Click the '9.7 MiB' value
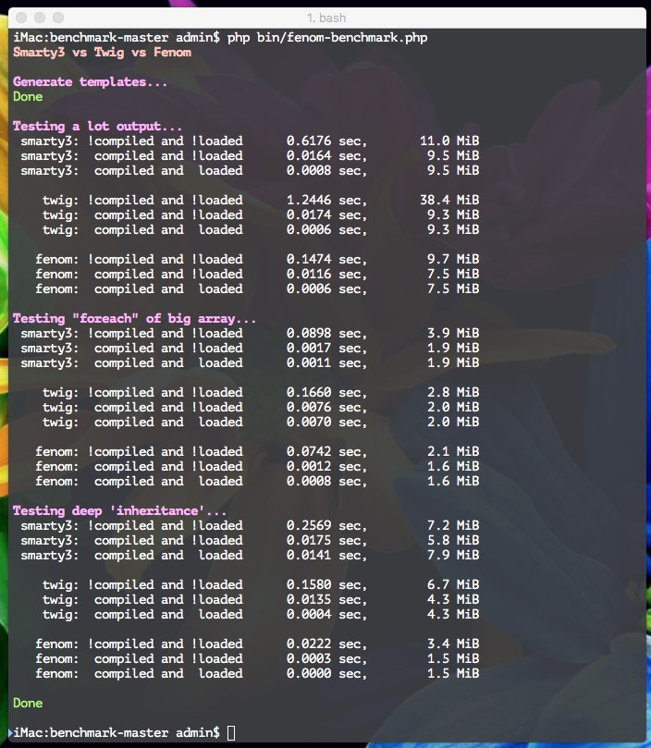This screenshot has height=748, width=651. (x=453, y=260)
